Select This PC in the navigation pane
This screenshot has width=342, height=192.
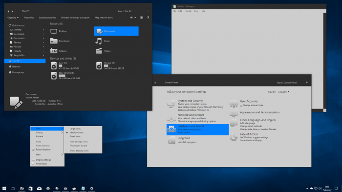coord(25,61)
